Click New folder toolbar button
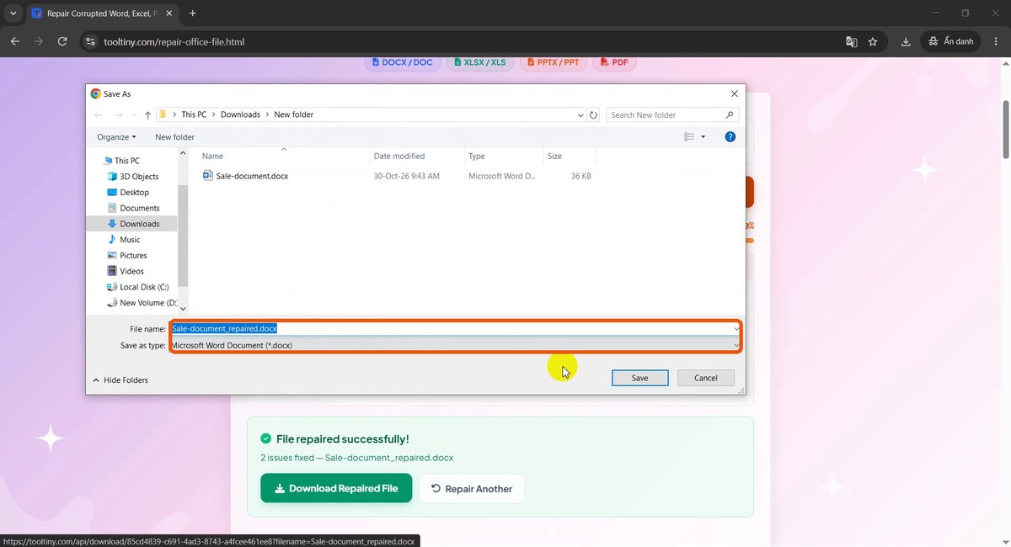The image size is (1011, 547). (x=174, y=136)
